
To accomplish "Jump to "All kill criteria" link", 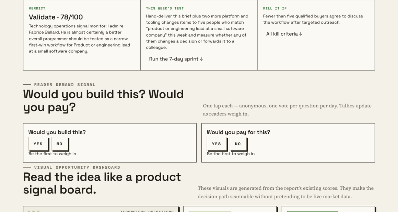I will point(284,34).
